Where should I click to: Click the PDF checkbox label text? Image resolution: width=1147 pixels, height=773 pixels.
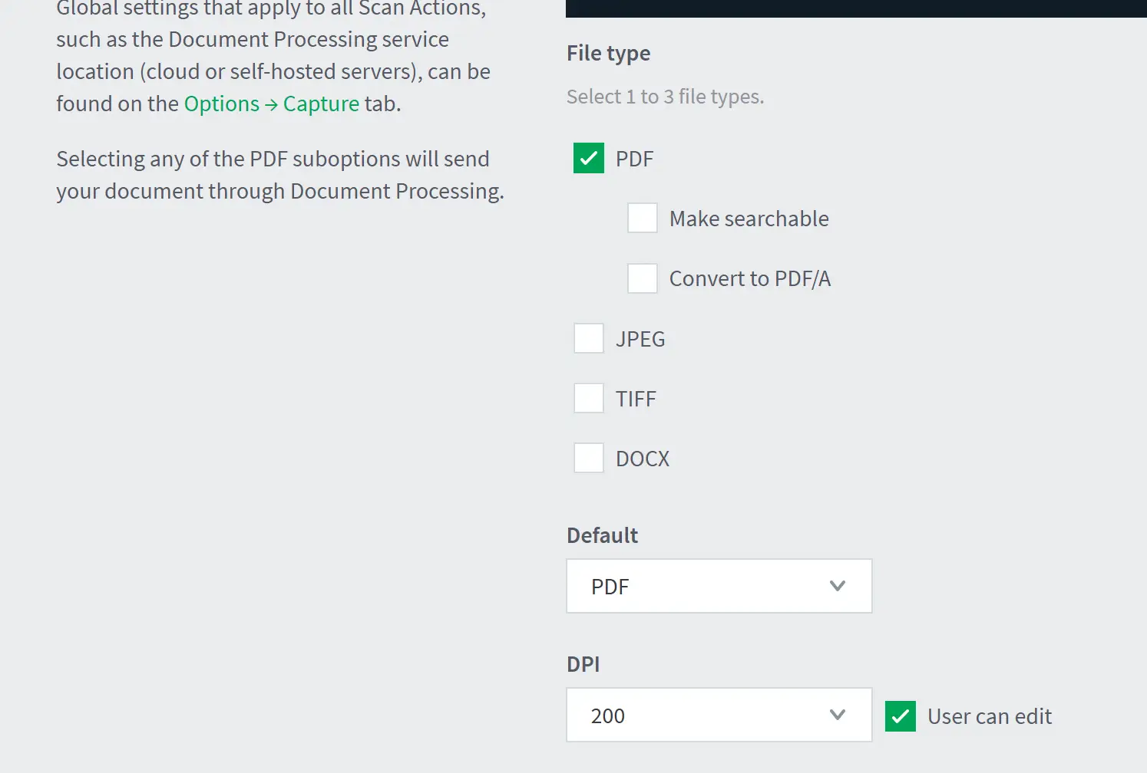(x=635, y=160)
